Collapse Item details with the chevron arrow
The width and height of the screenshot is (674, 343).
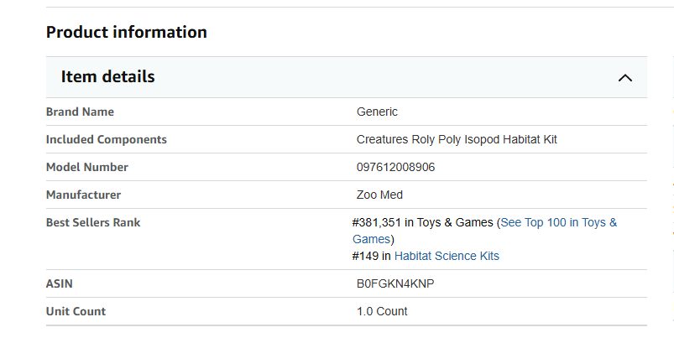624,77
